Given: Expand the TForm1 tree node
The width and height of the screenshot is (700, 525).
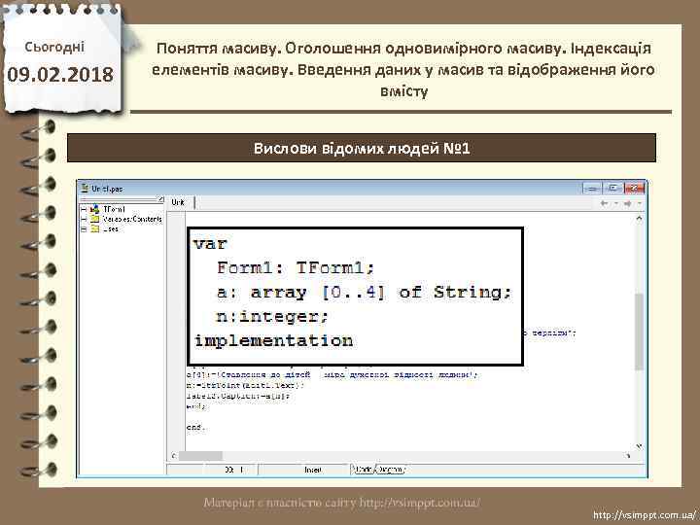Looking at the screenshot, I should tap(84, 209).
